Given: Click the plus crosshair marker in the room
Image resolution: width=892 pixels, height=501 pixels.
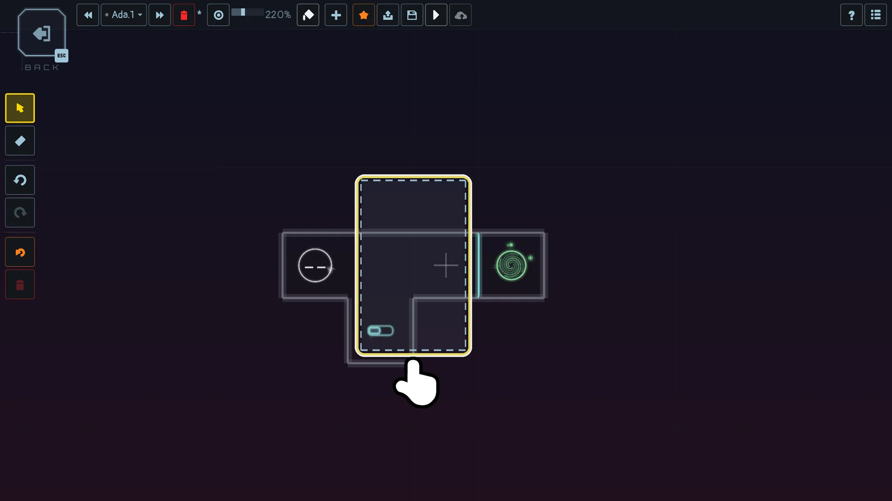Looking at the screenshot, I should [446, 265].
